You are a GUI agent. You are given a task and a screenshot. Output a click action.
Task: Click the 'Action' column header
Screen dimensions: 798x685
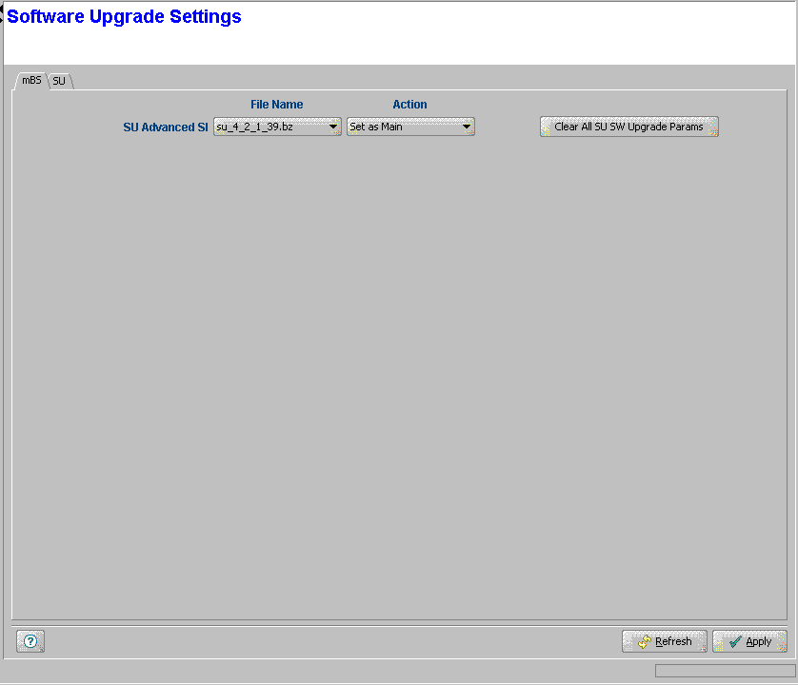tap(409, 105)
